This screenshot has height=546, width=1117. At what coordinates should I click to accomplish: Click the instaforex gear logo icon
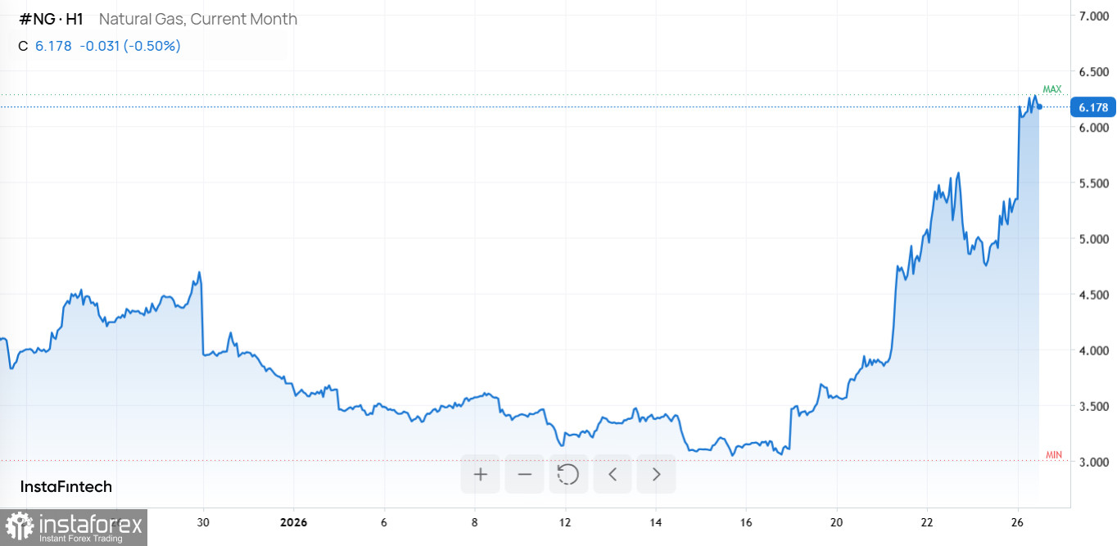[x=20, y=527]
